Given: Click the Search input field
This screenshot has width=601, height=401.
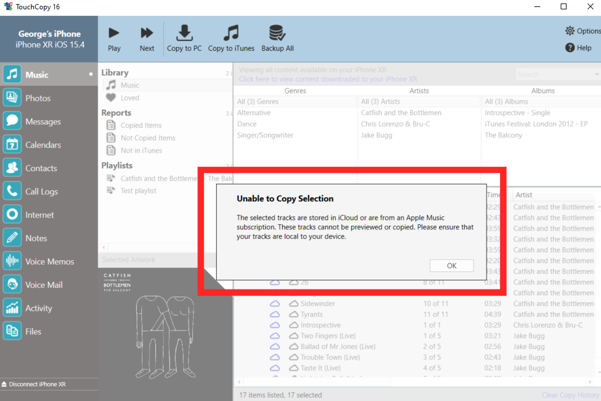Looking at the screenshot, I should tap(554, 74).
